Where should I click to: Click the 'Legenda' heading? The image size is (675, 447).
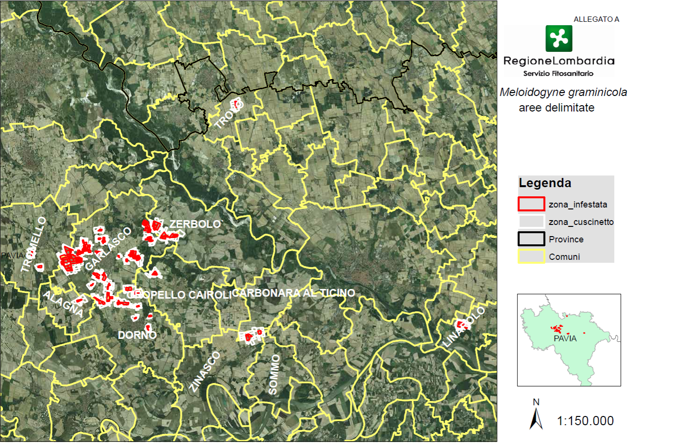545,183
